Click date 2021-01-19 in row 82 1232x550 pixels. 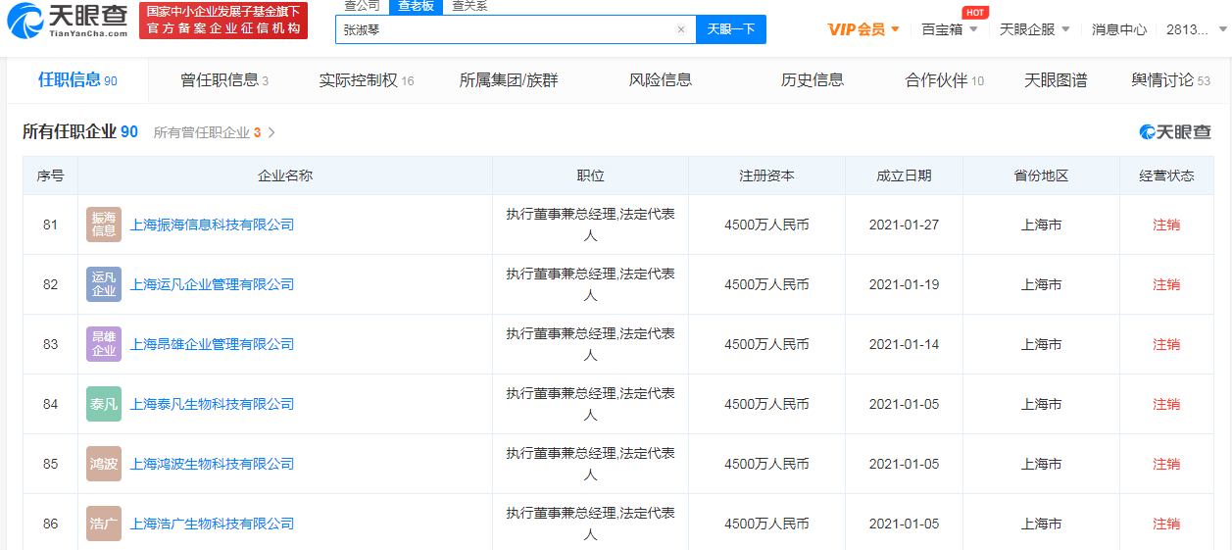pyautogui.click(x=904, y=284)
